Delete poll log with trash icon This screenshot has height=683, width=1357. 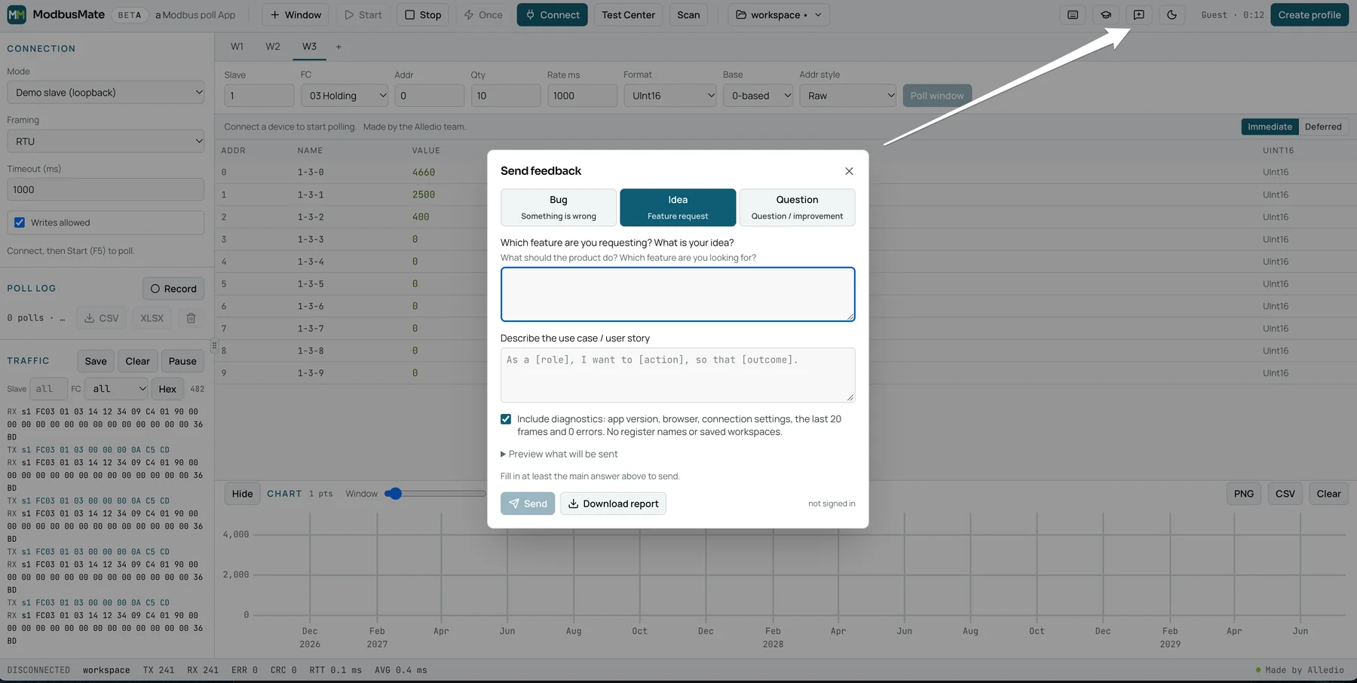[x=191, y=318]
